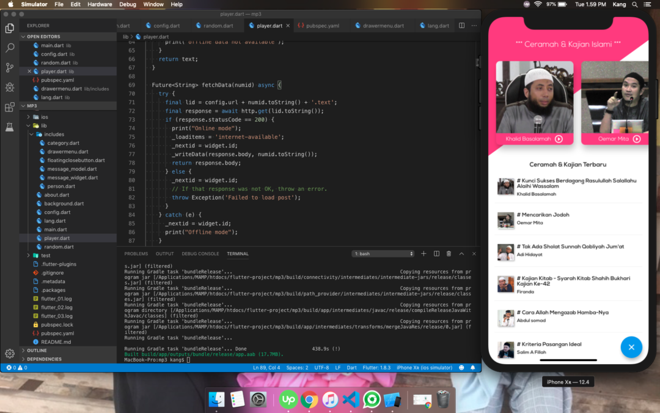Image resolution: width=660 pixels, height=413 pixels.
Task: Open the Problems panel tab
Action: pyautogui.click(x=136, y=254)
